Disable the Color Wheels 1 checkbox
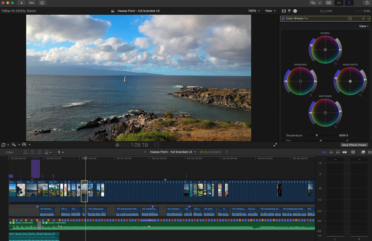The image size is (372, 241). tap(283, 18)
